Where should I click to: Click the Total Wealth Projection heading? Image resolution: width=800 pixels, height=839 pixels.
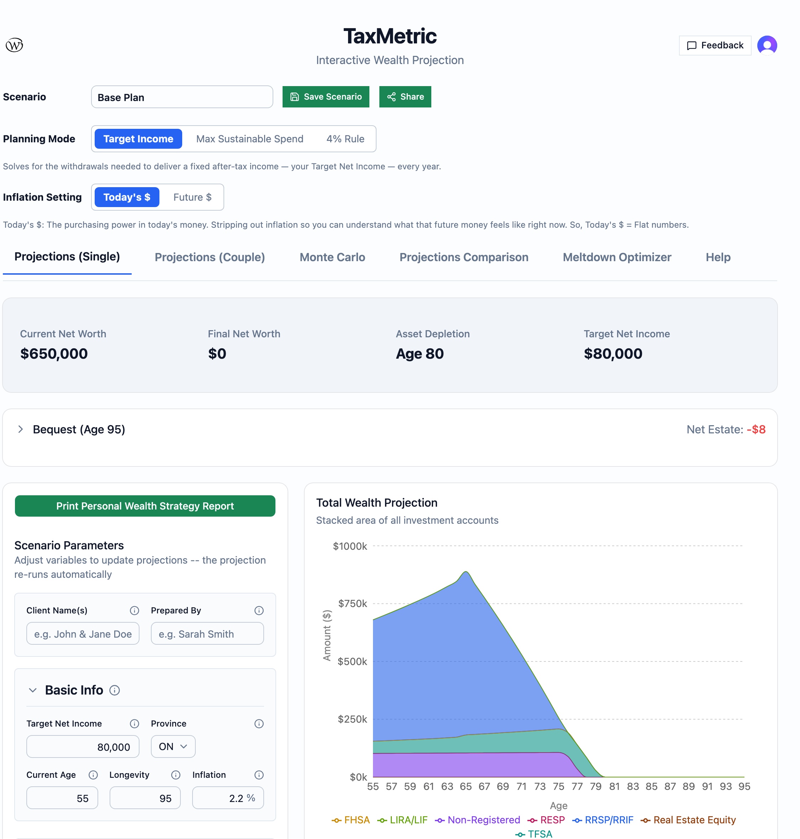pos(377,503)
